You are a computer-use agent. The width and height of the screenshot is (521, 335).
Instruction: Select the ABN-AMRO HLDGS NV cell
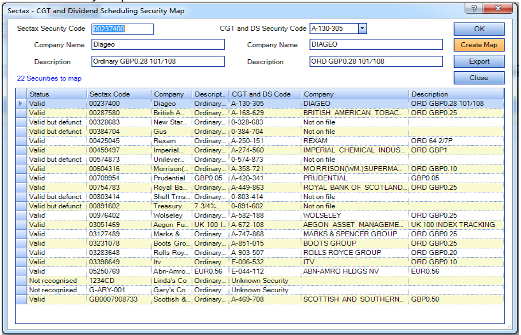tap(355, 271)
